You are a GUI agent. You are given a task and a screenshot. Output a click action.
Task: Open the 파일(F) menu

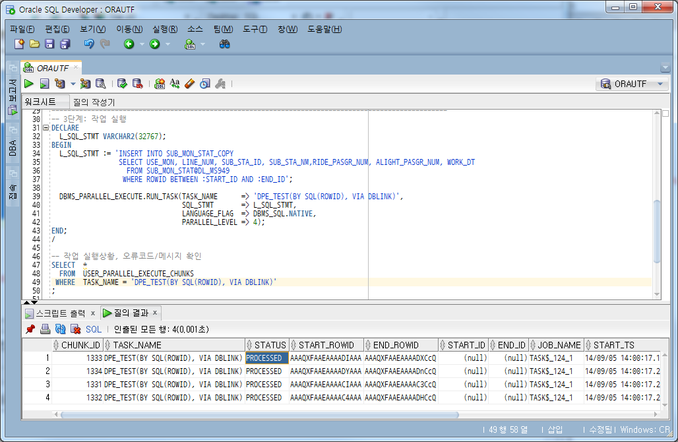pos(22,29)
